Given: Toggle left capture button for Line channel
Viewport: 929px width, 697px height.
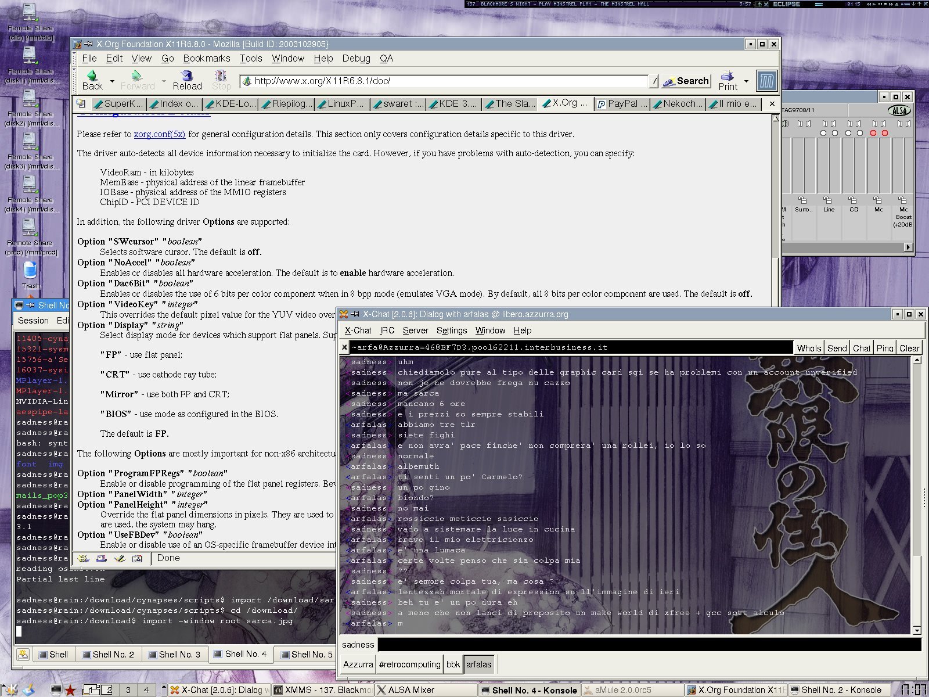Looking at the screenshot, I should tap(823, 133).
